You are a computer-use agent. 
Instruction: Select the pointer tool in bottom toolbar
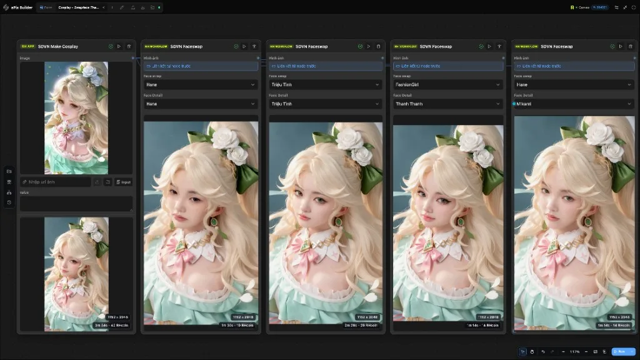[522, 351]
